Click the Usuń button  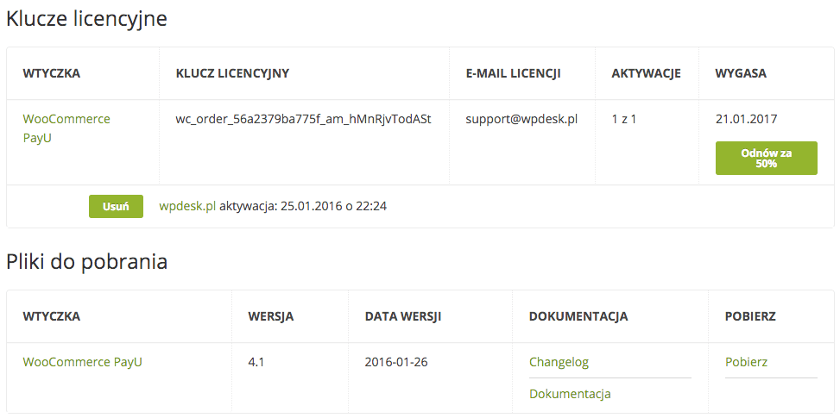click(116, 206)
